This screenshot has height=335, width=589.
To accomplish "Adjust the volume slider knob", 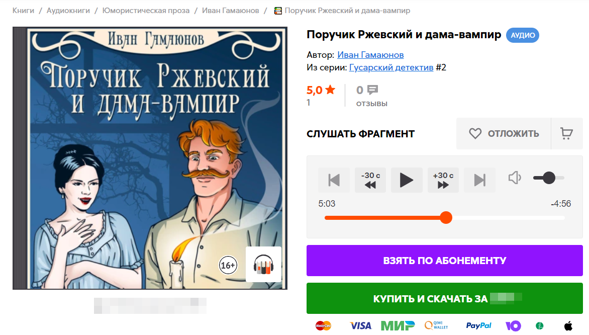I will pos(549,178).
